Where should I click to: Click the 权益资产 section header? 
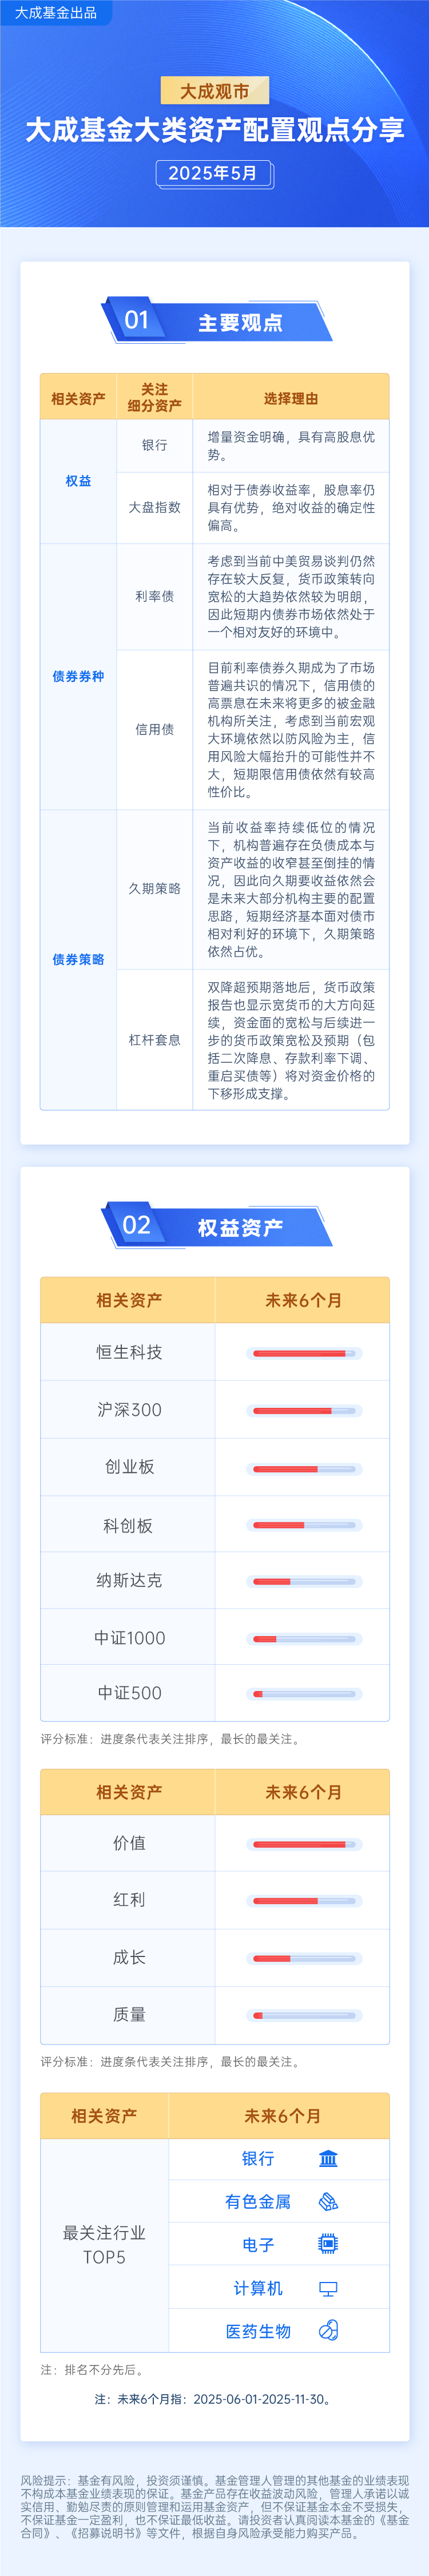point(240,1228)
